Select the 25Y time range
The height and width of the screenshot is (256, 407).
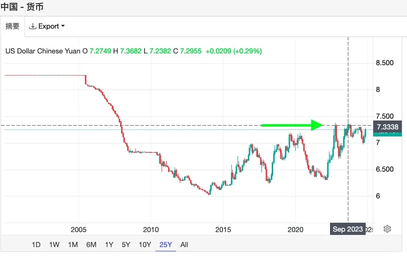pyautogui.click(x=166, y=245)
